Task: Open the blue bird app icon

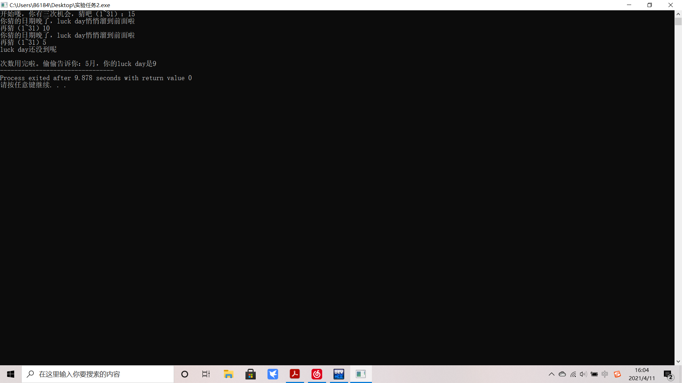Action: pos(273,374)
